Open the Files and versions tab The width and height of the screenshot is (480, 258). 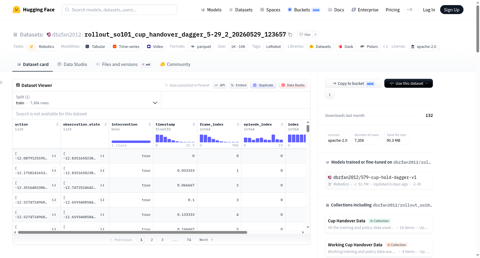[123, 64]
